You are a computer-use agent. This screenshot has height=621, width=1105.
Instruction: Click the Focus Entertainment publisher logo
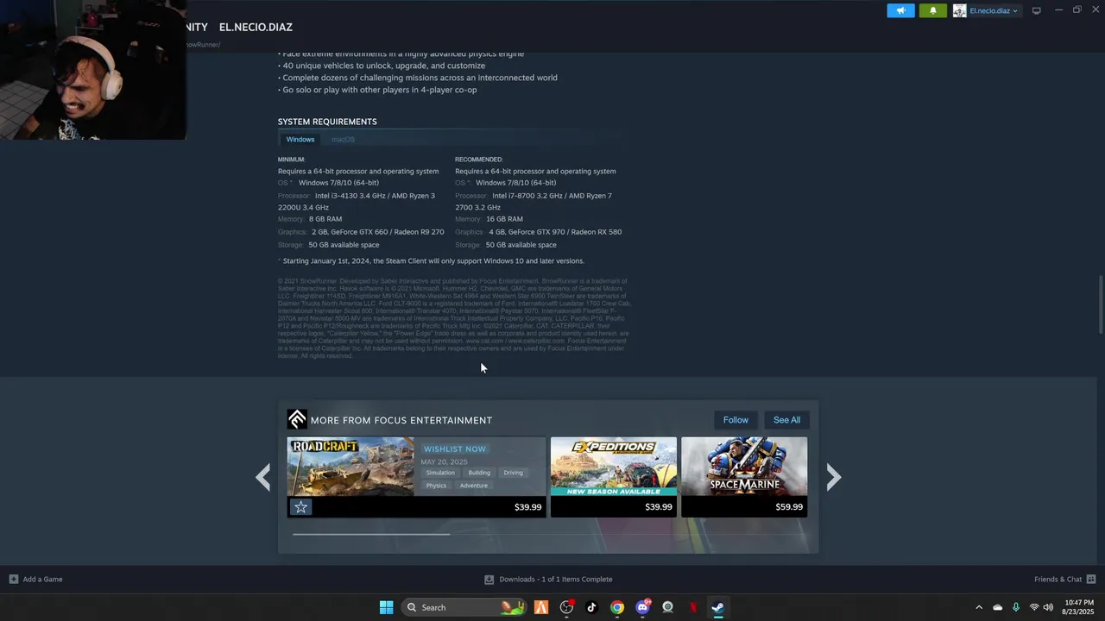[x=297, y=419]
